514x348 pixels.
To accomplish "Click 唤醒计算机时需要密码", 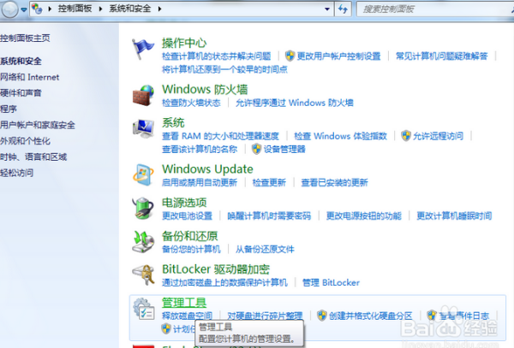I will point(269,215).
